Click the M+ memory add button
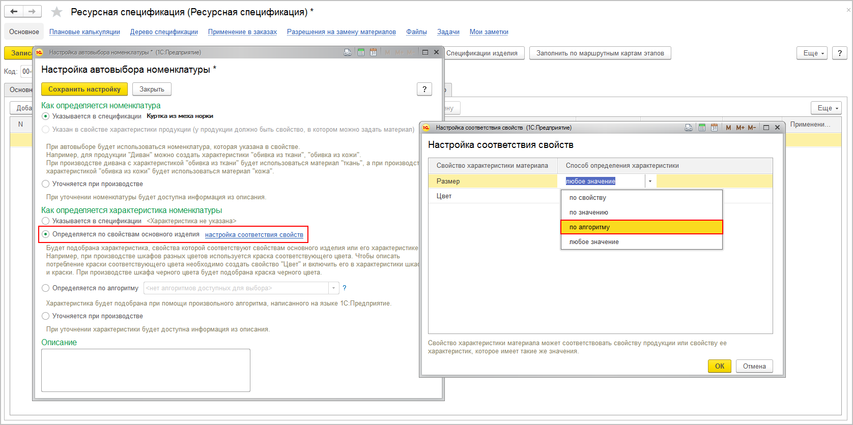Screen dimensions: 853x425 pos(740,128)
